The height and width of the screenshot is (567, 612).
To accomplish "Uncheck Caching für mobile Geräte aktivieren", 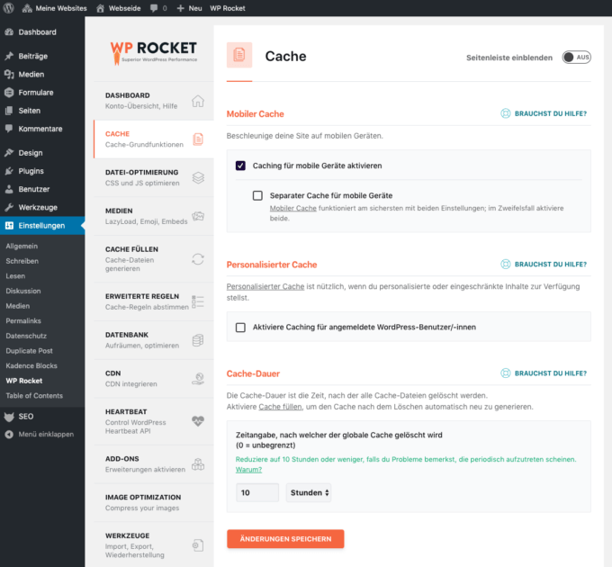I will (240, 166).
